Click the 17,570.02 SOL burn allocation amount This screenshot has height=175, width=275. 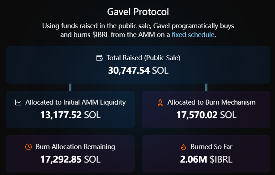click(206, 115)
